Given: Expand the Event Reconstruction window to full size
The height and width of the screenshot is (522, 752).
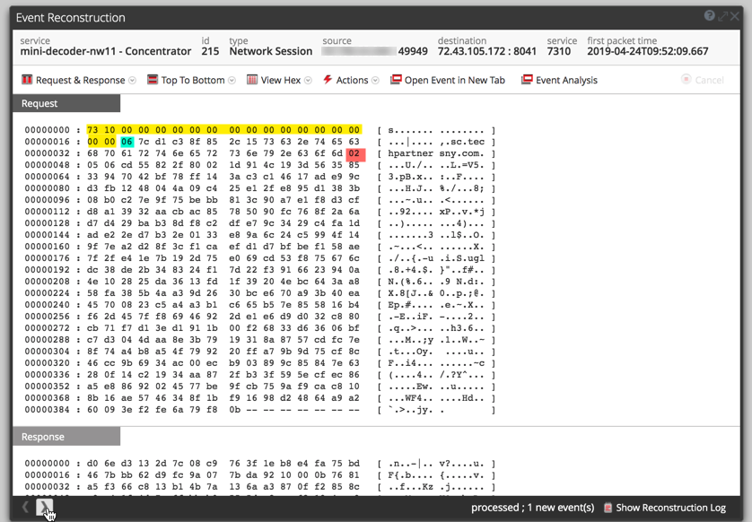Looking at the screenshot, I should click(x=722, y=16).
